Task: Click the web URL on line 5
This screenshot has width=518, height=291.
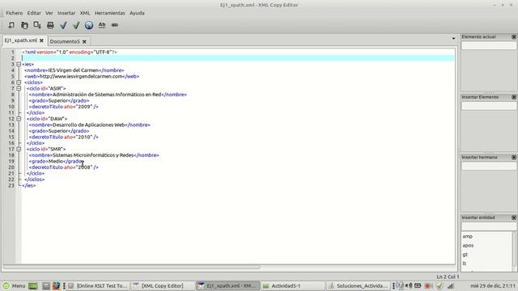Action: tap(81, 77)
